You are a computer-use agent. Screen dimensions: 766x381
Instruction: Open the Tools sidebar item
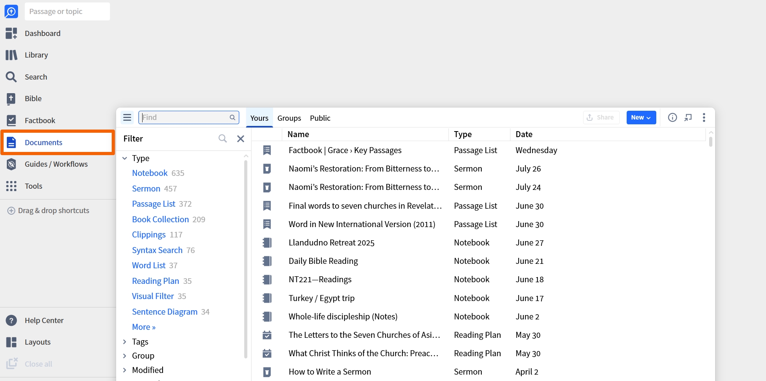click(x=33, y=186)
